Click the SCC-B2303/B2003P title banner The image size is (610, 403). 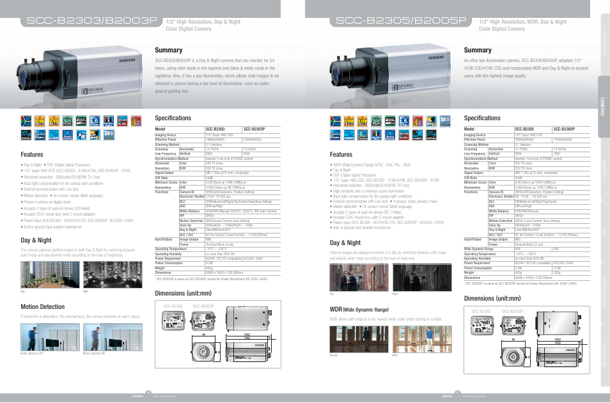[x=91, y=20]
